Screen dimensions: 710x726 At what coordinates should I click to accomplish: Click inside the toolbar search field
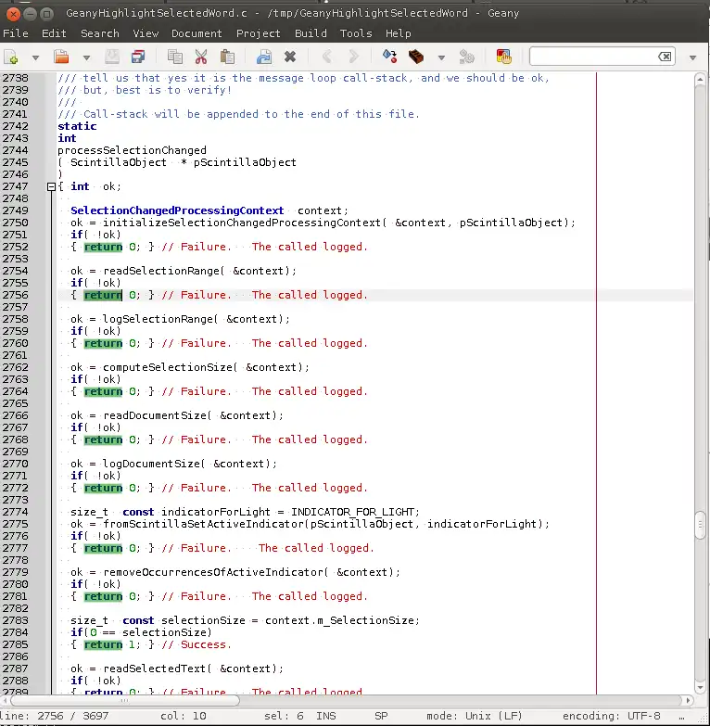[593, 57]
